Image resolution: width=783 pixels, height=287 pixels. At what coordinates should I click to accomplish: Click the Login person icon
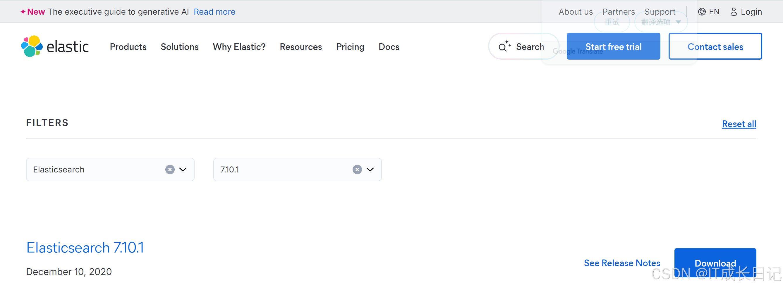click(734, 11)
